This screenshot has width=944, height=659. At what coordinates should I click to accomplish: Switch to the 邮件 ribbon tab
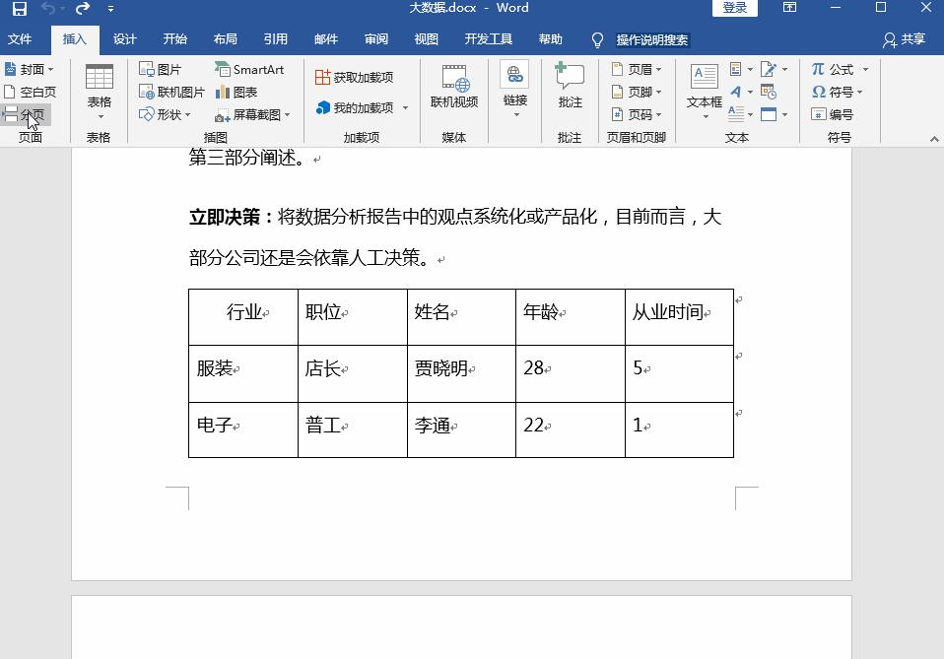coord(325,39)
